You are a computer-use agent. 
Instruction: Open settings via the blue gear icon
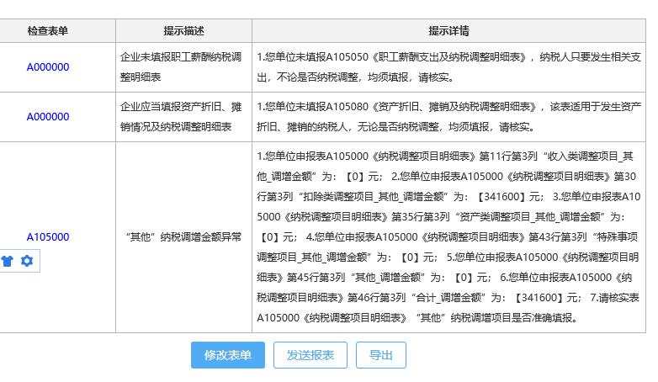coord(27,261)
